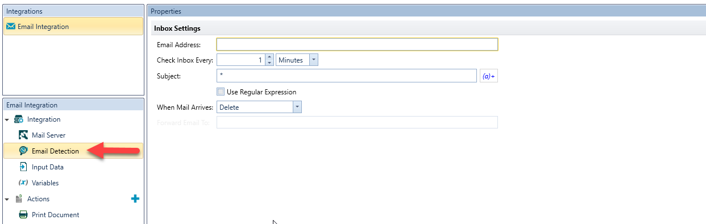Viewport: 706px width, 224px height.
Task: Click into the Subject text field
Action: [347, 76]
